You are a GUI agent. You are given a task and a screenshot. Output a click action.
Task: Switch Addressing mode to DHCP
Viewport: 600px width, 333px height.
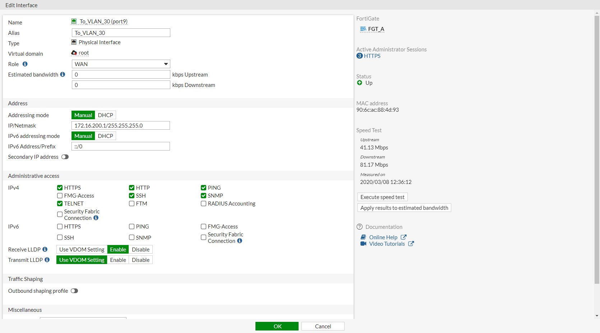pos(105,115)
